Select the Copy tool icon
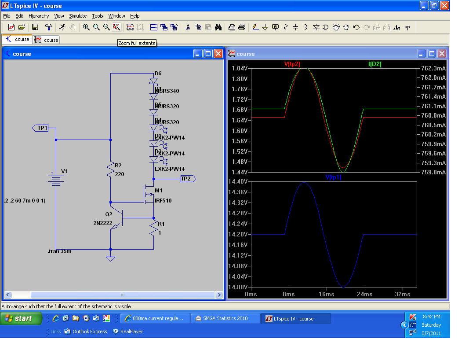458x339 pixels. [x=198, y=27]
